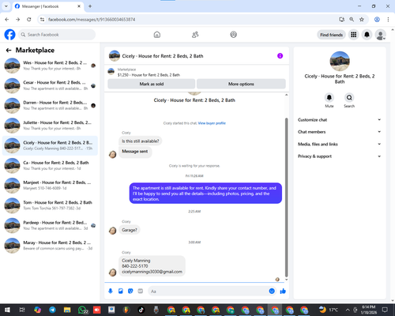Toggle conversation information purple icon
395x316 pixels.
click(280, 56)
